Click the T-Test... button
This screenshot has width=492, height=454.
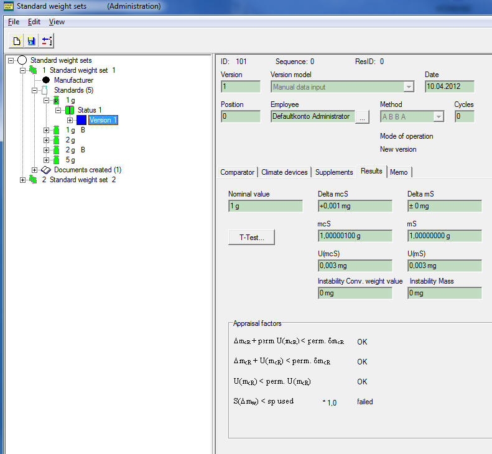coord(251,237)
